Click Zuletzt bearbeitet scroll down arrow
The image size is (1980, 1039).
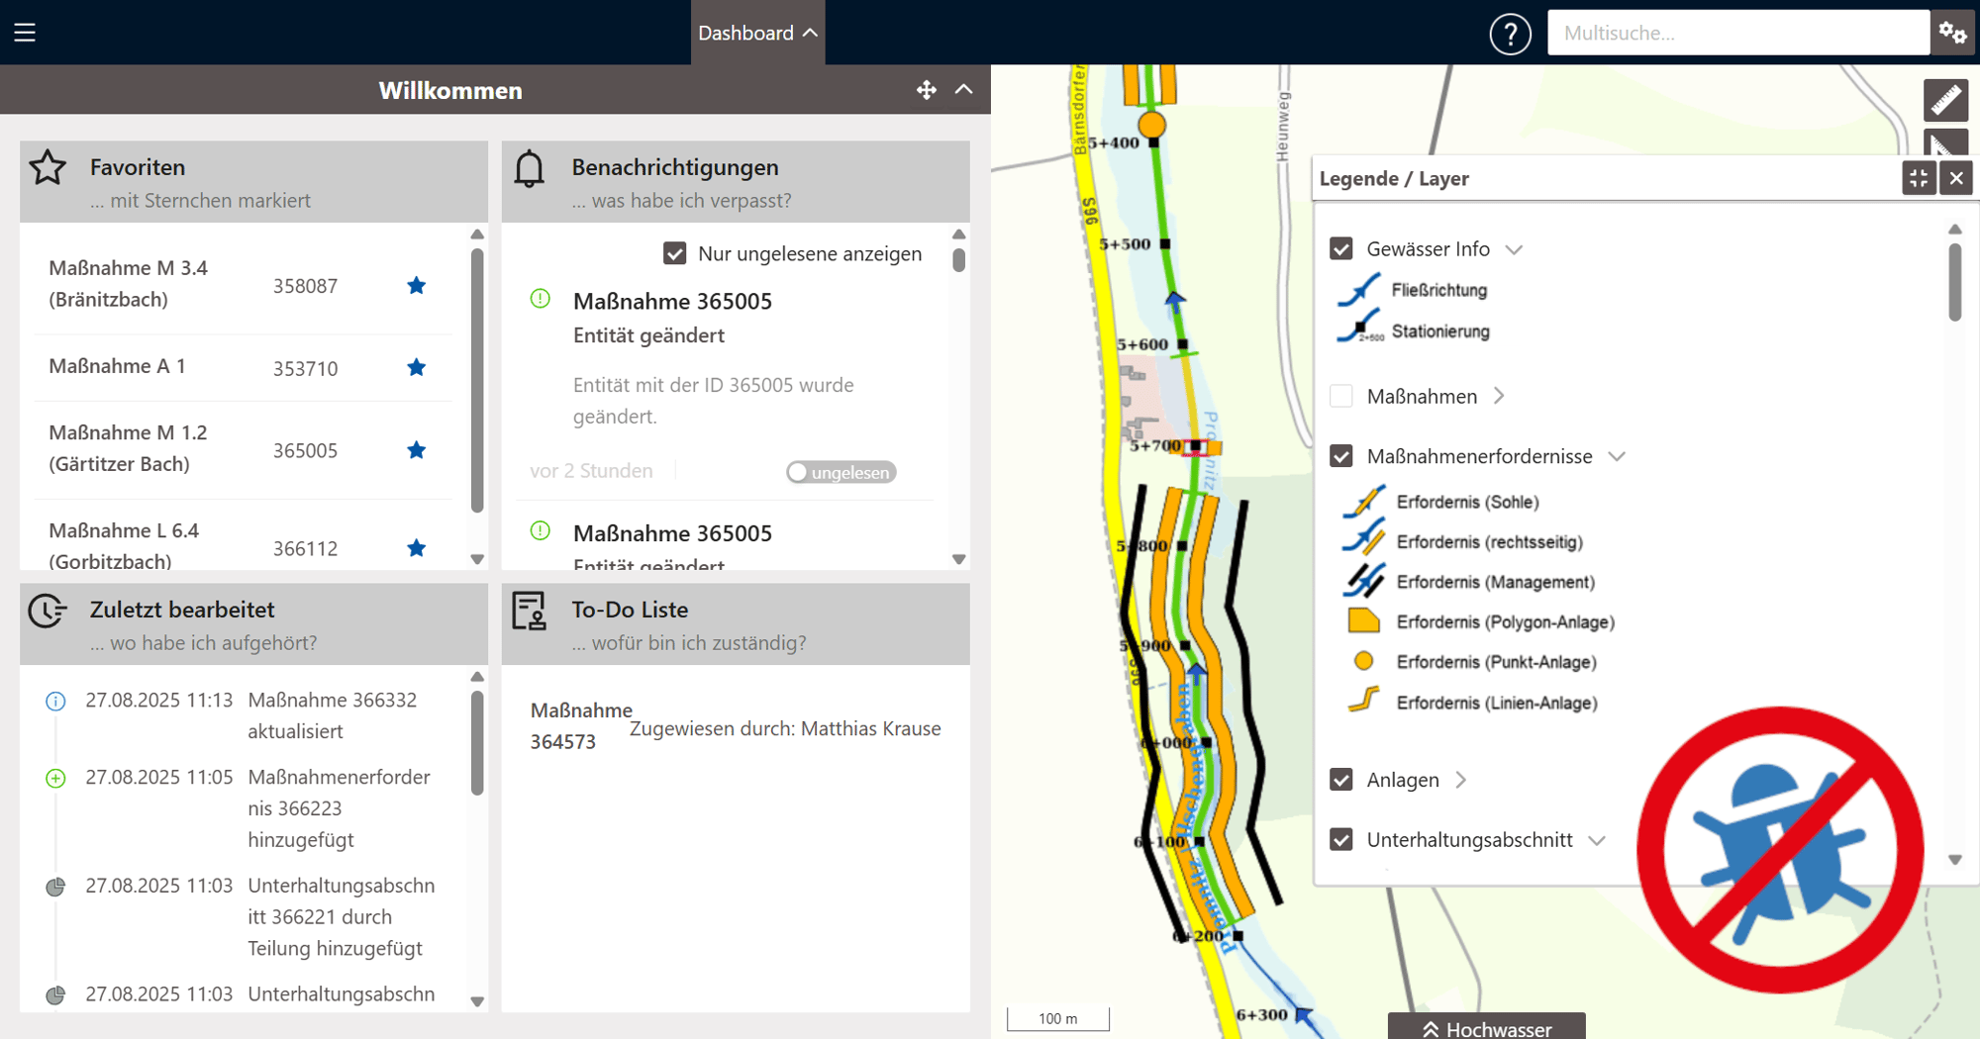click(477, 1001)
